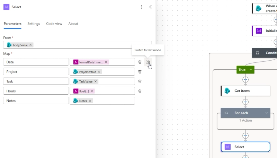This screenshot has height=158, width=277.
Task: Click the float fx expression icon
Action: coord(76,91)
